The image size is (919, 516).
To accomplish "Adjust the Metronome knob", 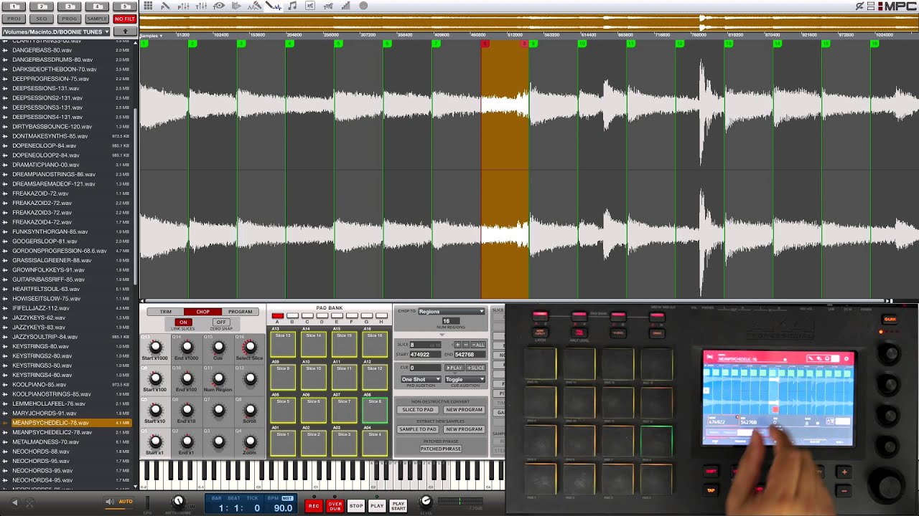I will pyautogui.click(x=179, y=501).
